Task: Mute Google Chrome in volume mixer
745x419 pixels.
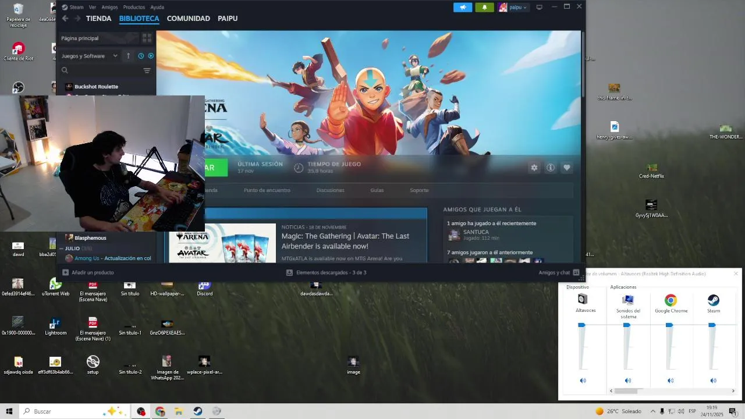Action: click(x=670, y=381)
